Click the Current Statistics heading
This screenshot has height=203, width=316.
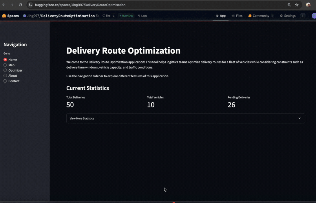[x=88, y=88]
